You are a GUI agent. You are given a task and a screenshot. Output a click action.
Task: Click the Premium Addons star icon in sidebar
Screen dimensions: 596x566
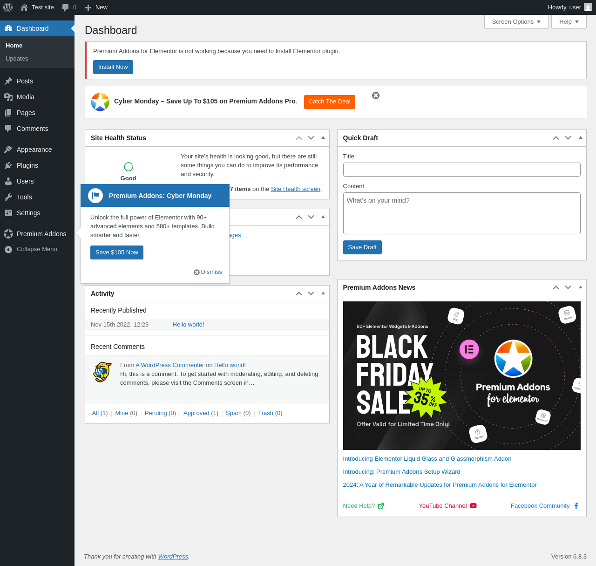point(8,234)
